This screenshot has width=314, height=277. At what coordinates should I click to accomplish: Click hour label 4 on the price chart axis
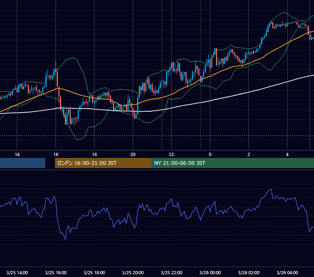click(x=287, y=155)
